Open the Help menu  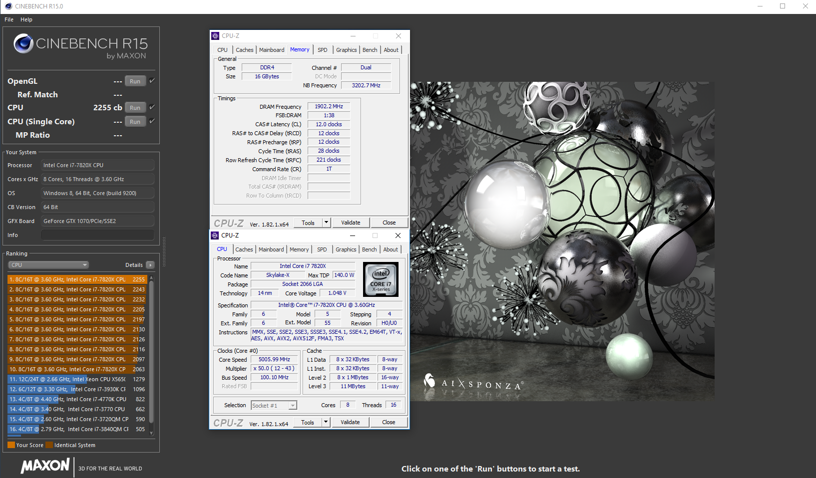pyautogui.click(x=26, y=19)
